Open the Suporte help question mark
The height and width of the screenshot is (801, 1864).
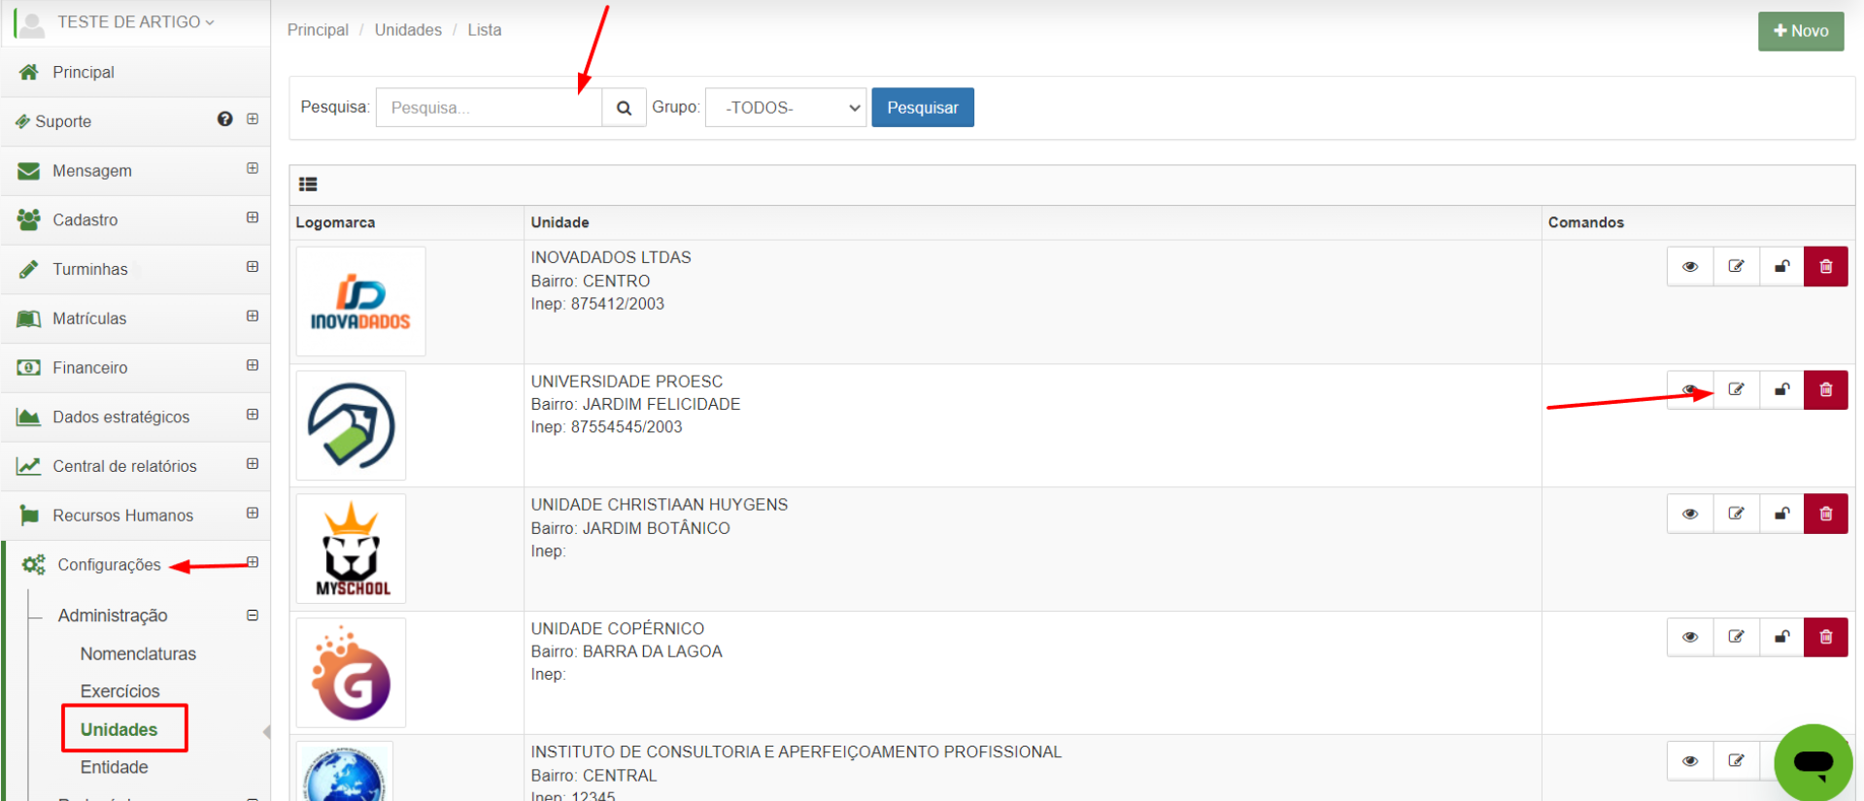click(x=225, y=119)
